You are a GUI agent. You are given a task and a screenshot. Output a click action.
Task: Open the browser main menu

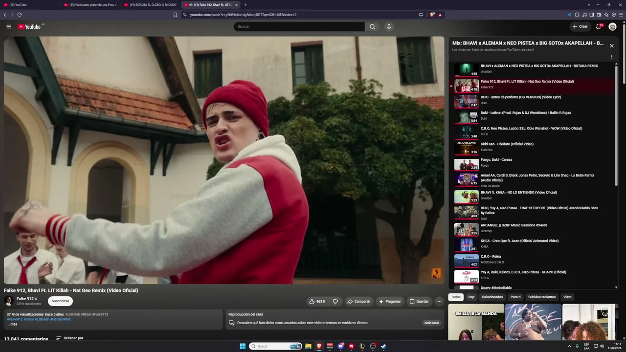point(621,15)
